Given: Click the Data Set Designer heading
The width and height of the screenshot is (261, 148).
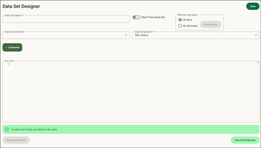Looking at the screenshot, I should (21, 6).
